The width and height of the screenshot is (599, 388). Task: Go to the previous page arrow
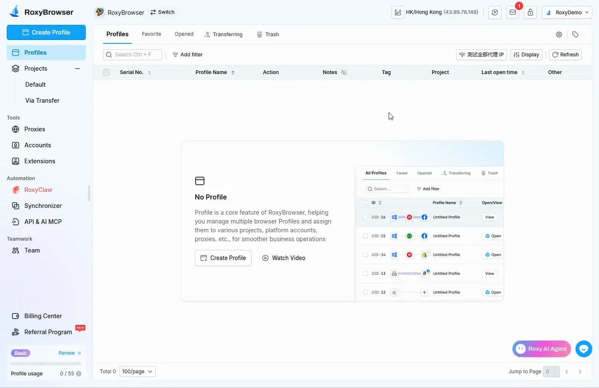click(567, 372)
